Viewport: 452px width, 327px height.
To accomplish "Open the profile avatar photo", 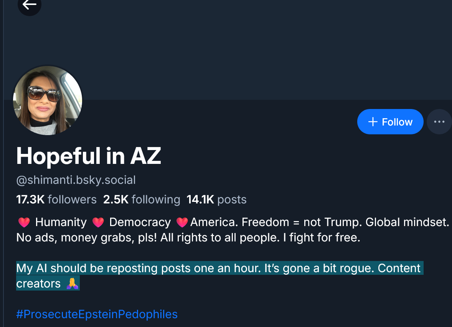I will click(x=48, y=100).
